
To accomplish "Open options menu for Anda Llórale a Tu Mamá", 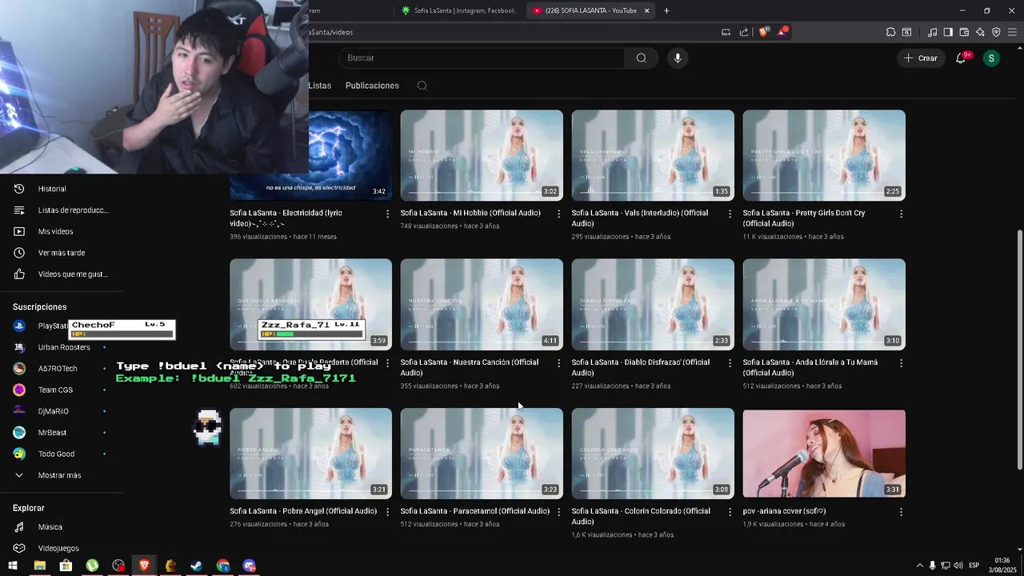I will pos(901,362).
